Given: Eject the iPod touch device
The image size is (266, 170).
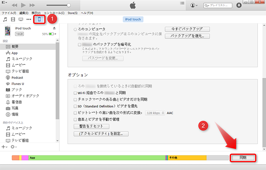Looking at the screenshot, I should (54, 28).
